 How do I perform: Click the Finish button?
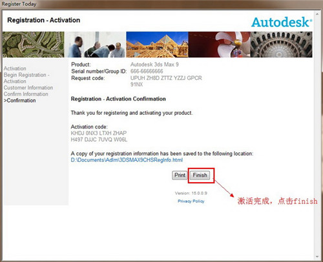pyautogui.click(x=200, y=176)
